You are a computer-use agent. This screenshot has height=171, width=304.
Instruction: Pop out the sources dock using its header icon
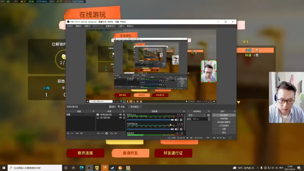click(x=124, y=111)
